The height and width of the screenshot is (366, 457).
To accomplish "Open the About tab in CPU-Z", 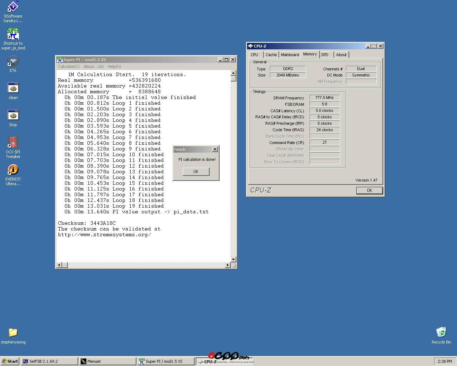I will pyautogui.click(x=341, y=55).
